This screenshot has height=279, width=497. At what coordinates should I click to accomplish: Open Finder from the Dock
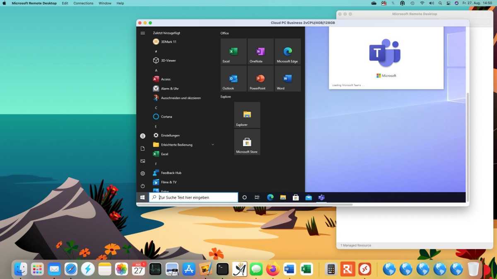click(21, 269)
